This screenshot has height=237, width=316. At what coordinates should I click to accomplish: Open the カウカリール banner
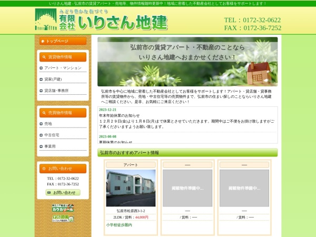click(63, 208)
